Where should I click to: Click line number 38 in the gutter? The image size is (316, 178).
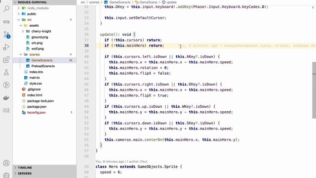(x=86, y=45)
